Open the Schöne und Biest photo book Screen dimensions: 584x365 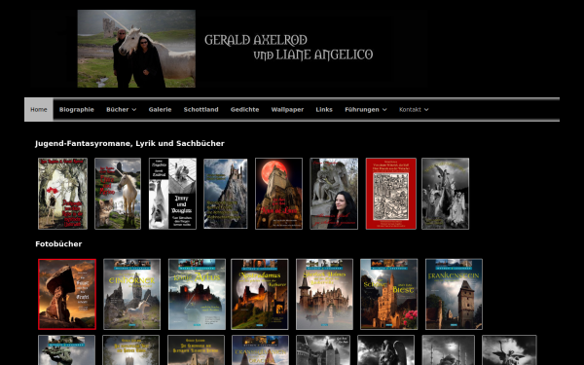(x=388, y=294)
